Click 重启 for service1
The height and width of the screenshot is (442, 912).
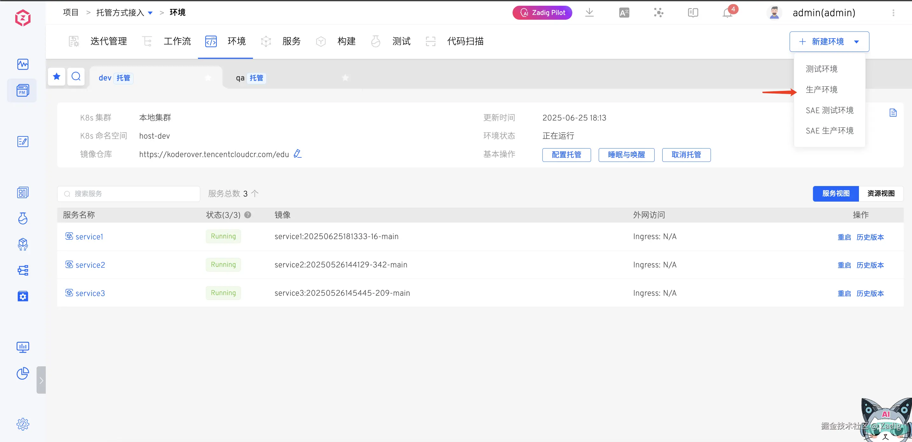(x=844, y=237)
